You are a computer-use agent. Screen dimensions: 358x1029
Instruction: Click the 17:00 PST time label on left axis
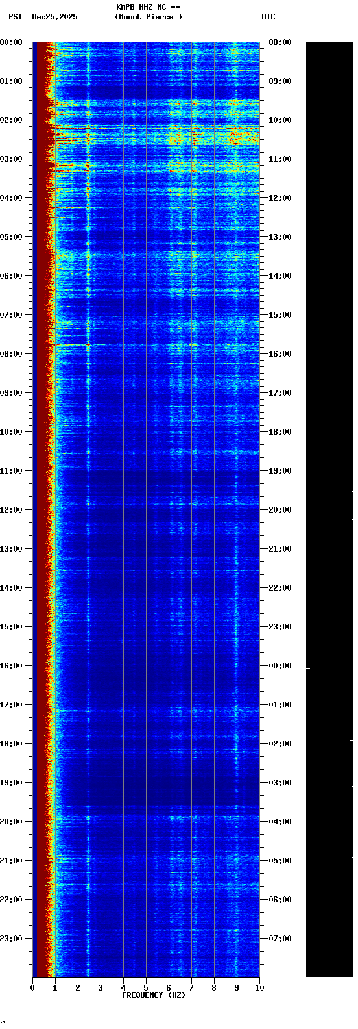tap(11, 705)
